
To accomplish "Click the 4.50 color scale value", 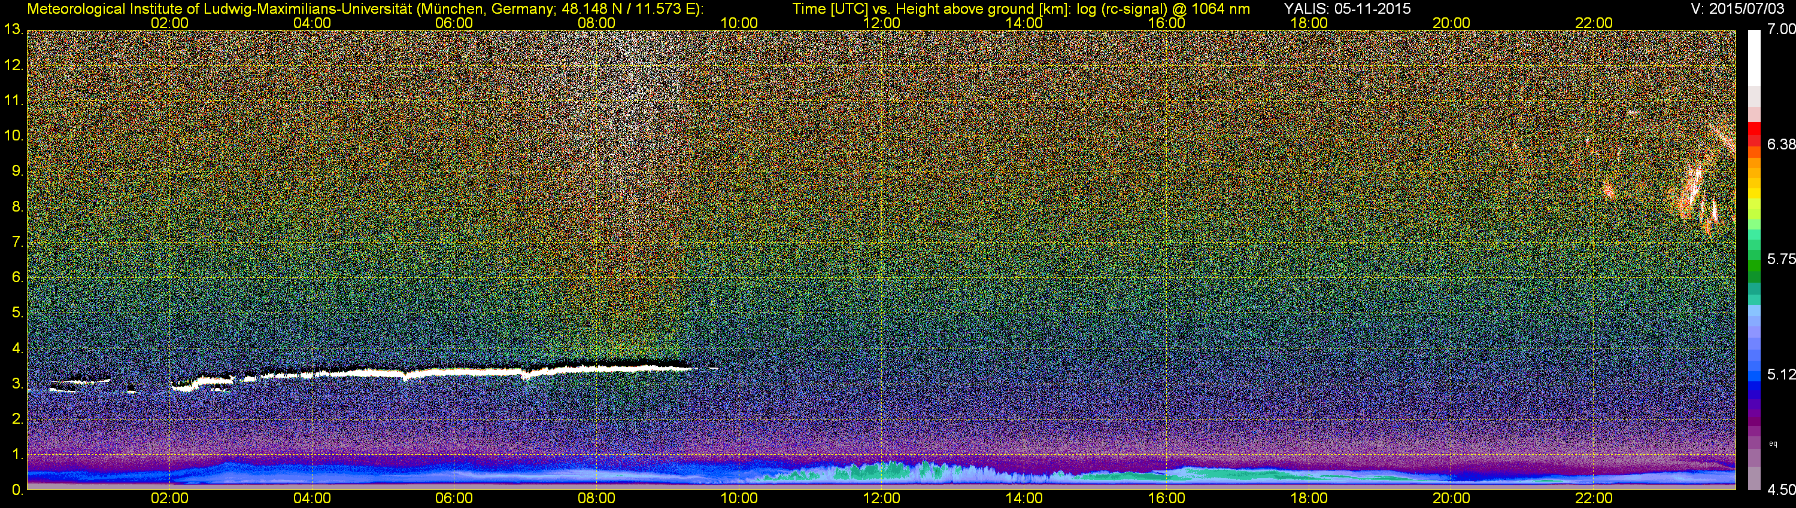I will pos(1780,490).
